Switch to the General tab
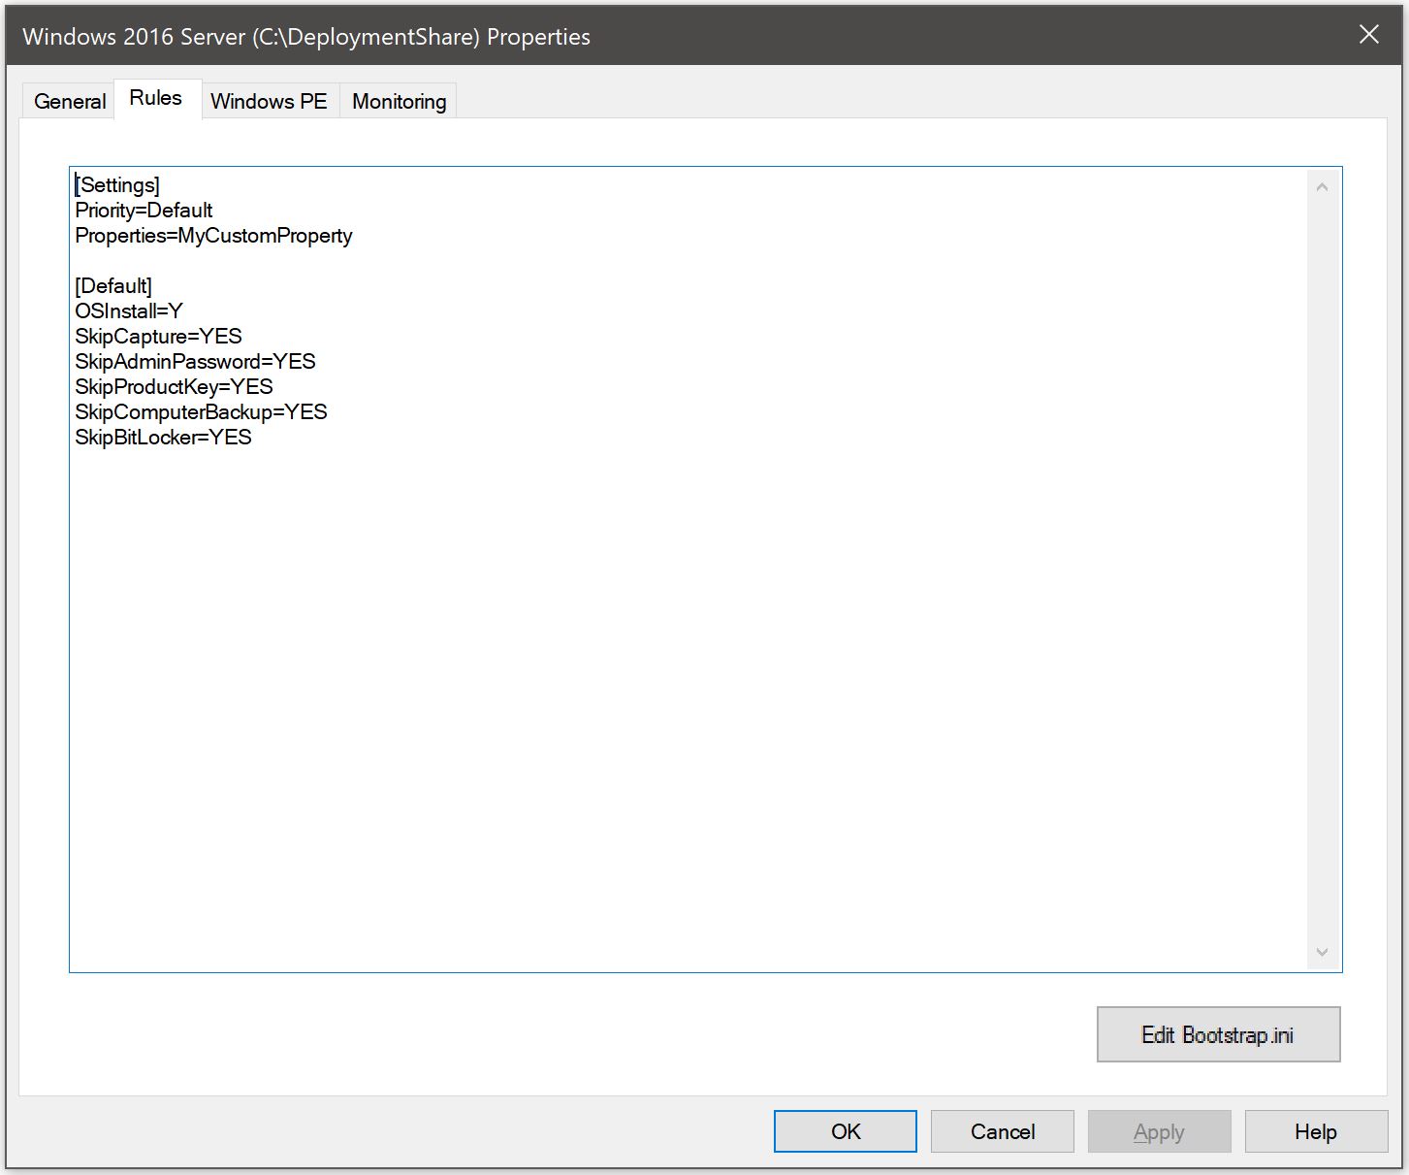Viewport: 1409px width, 1175px height. tap(68, 100)
